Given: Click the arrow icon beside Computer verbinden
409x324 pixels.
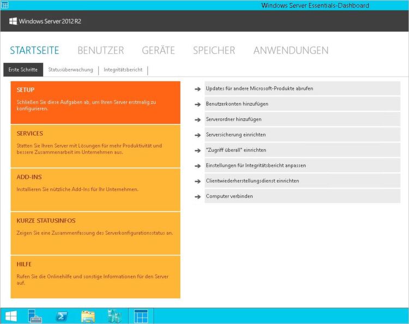Looking at the screenshot, I should [x=198, y=196].
